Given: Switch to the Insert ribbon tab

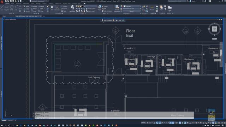Looking at the screenshot, I should click(x=13, y=4).
